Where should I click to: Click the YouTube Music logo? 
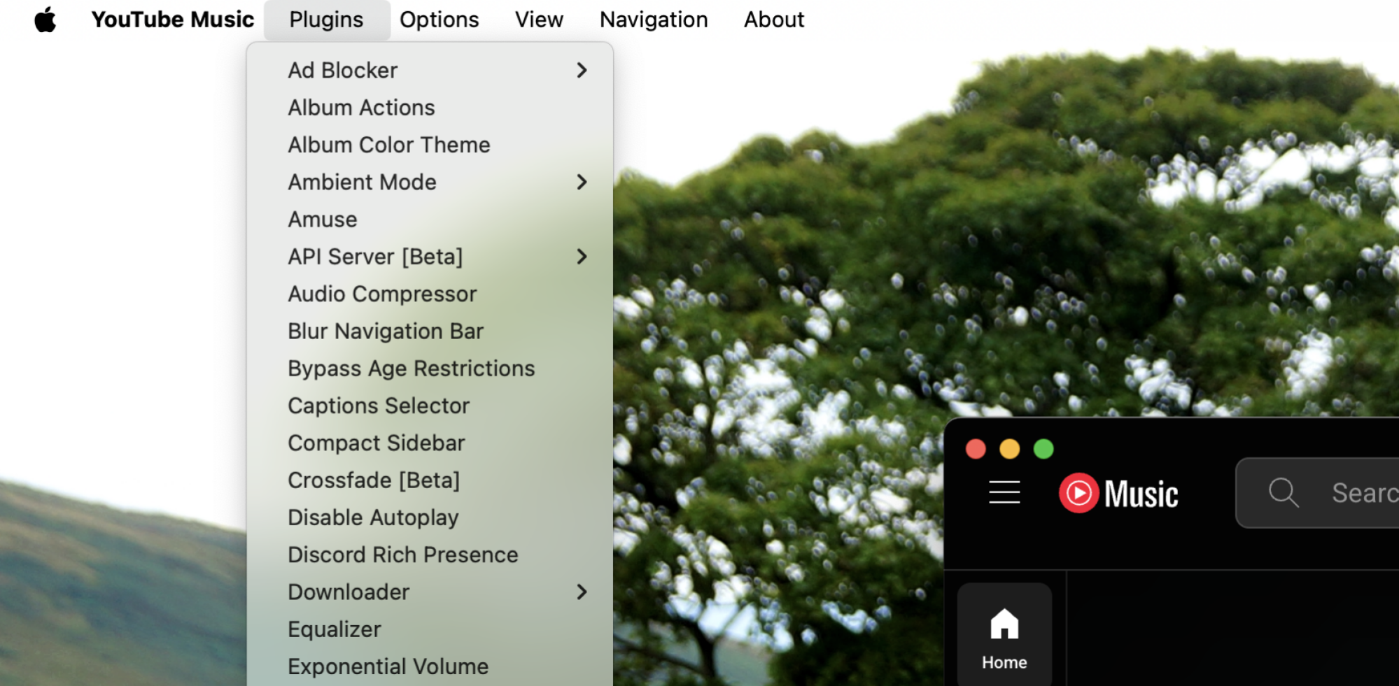1118,493
